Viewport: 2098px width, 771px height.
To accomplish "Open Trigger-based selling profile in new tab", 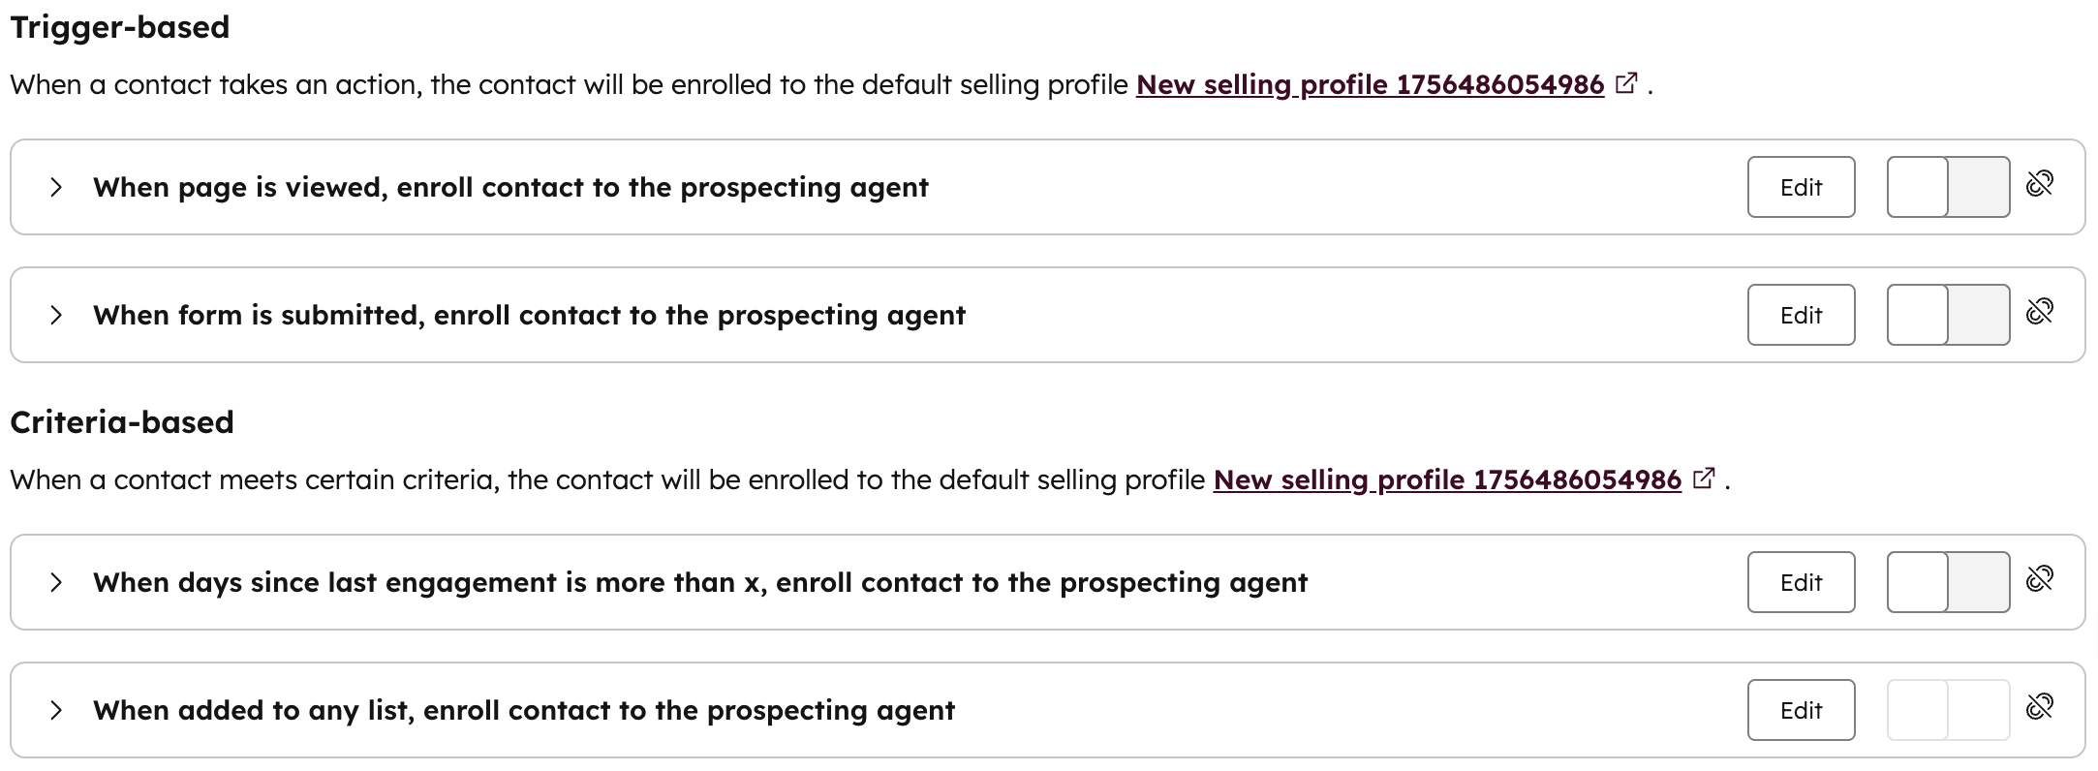I will [1627, 84].
